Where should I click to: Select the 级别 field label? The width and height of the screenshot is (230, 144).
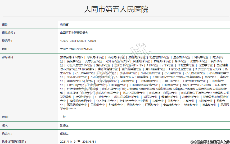click(6, 116)
